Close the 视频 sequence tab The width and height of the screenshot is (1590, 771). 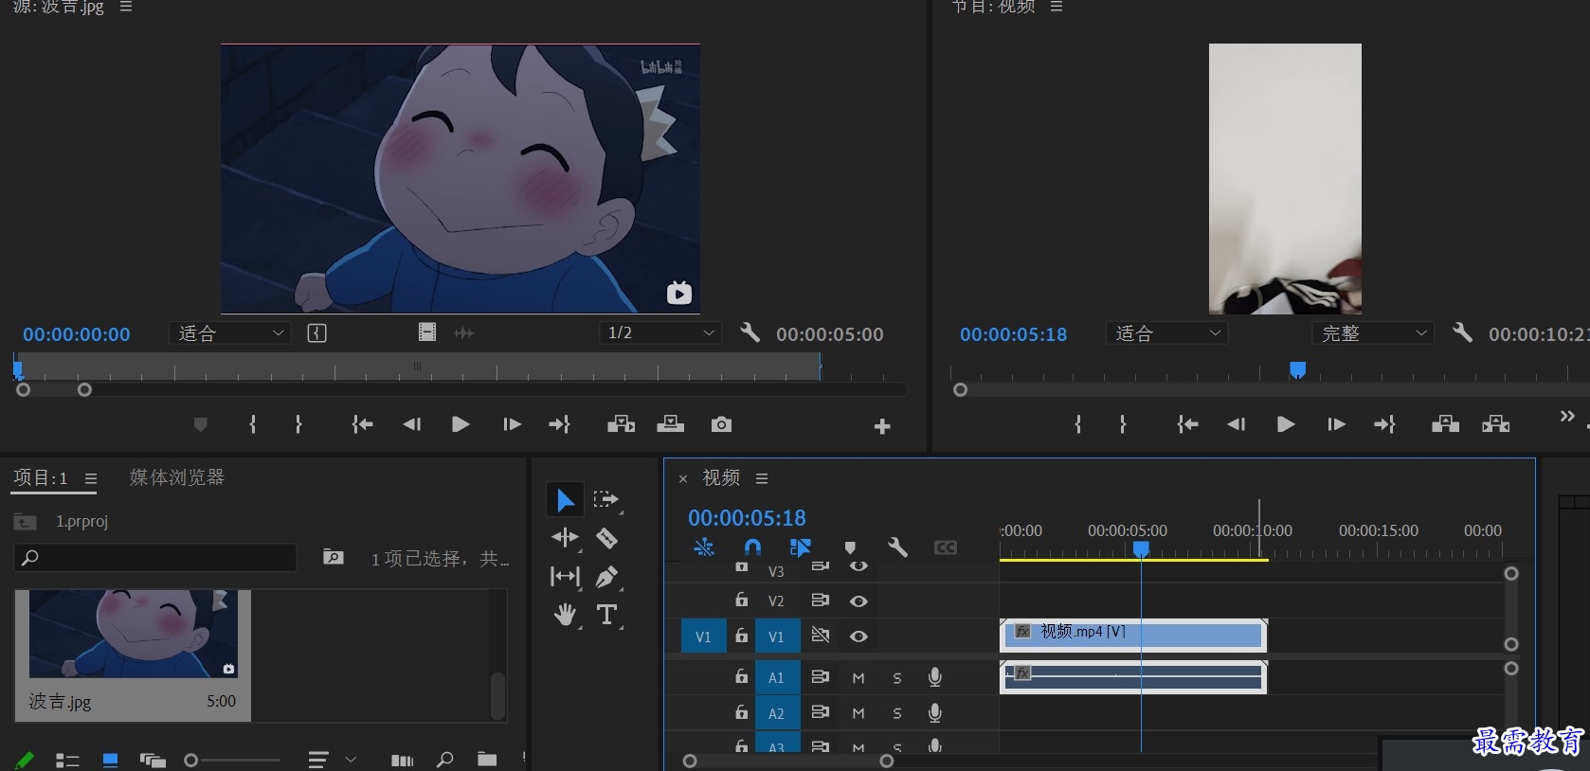[x=683, y=479]
